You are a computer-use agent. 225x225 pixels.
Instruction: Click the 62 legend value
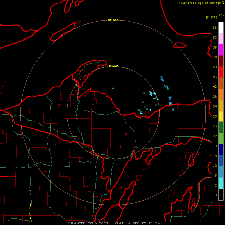(x=215, y=37)
